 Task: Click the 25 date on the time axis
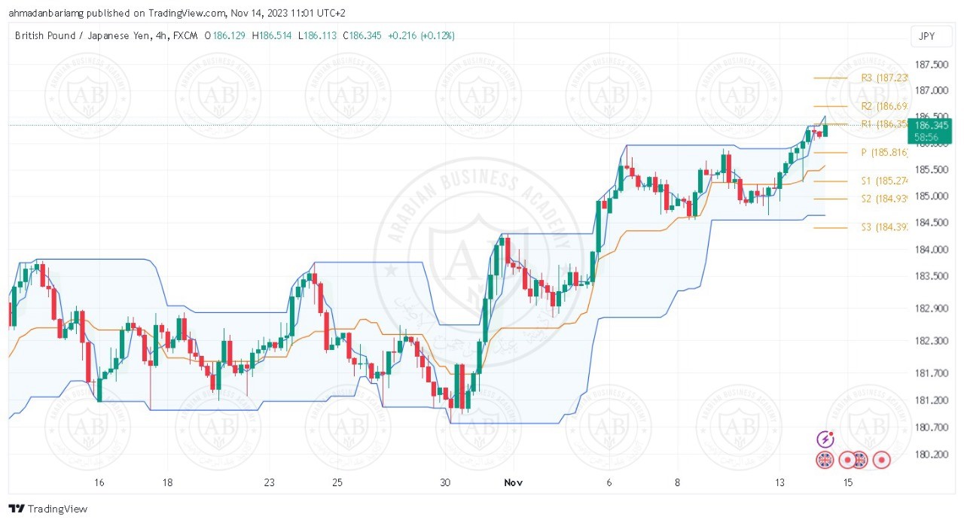[x=337, y=482]
